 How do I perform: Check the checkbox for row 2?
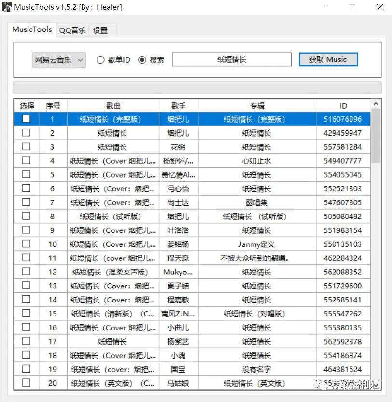(26, 132)
